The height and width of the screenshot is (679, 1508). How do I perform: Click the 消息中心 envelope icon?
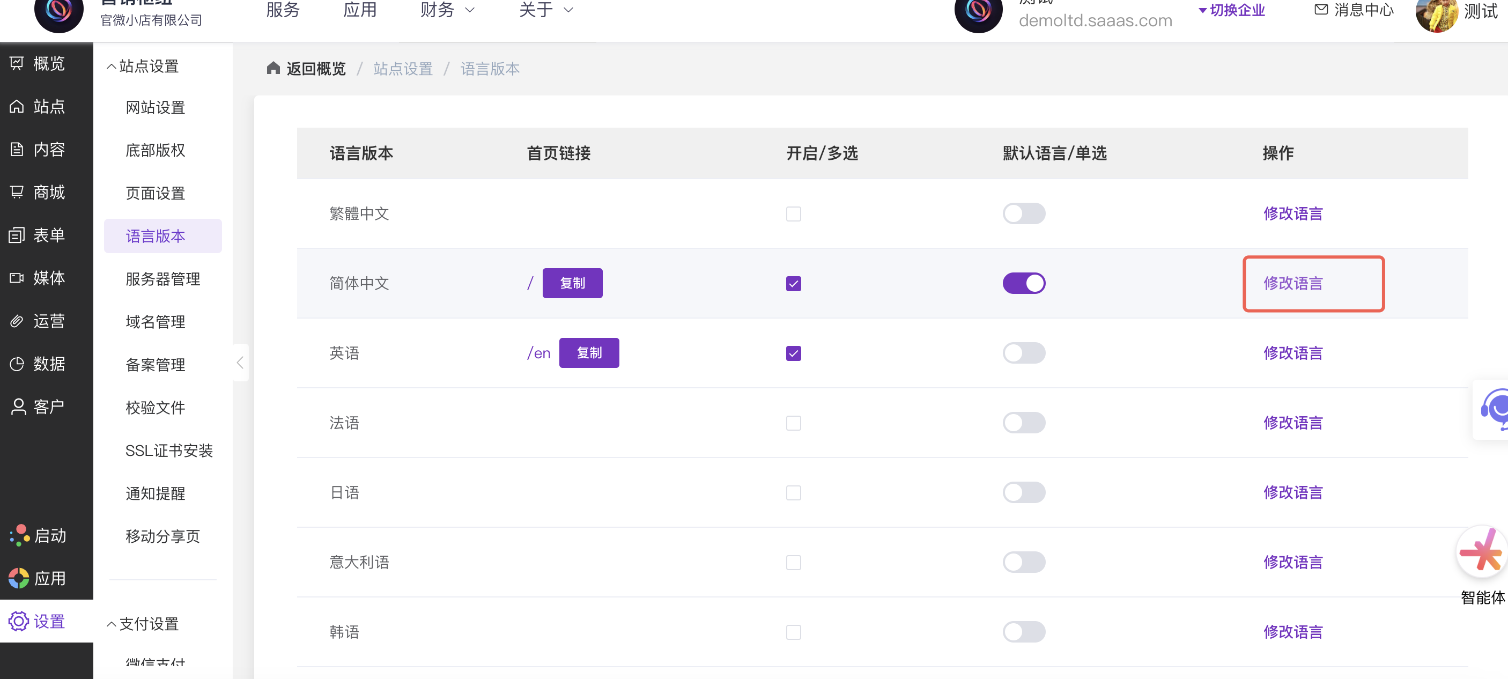point(1321,9)
